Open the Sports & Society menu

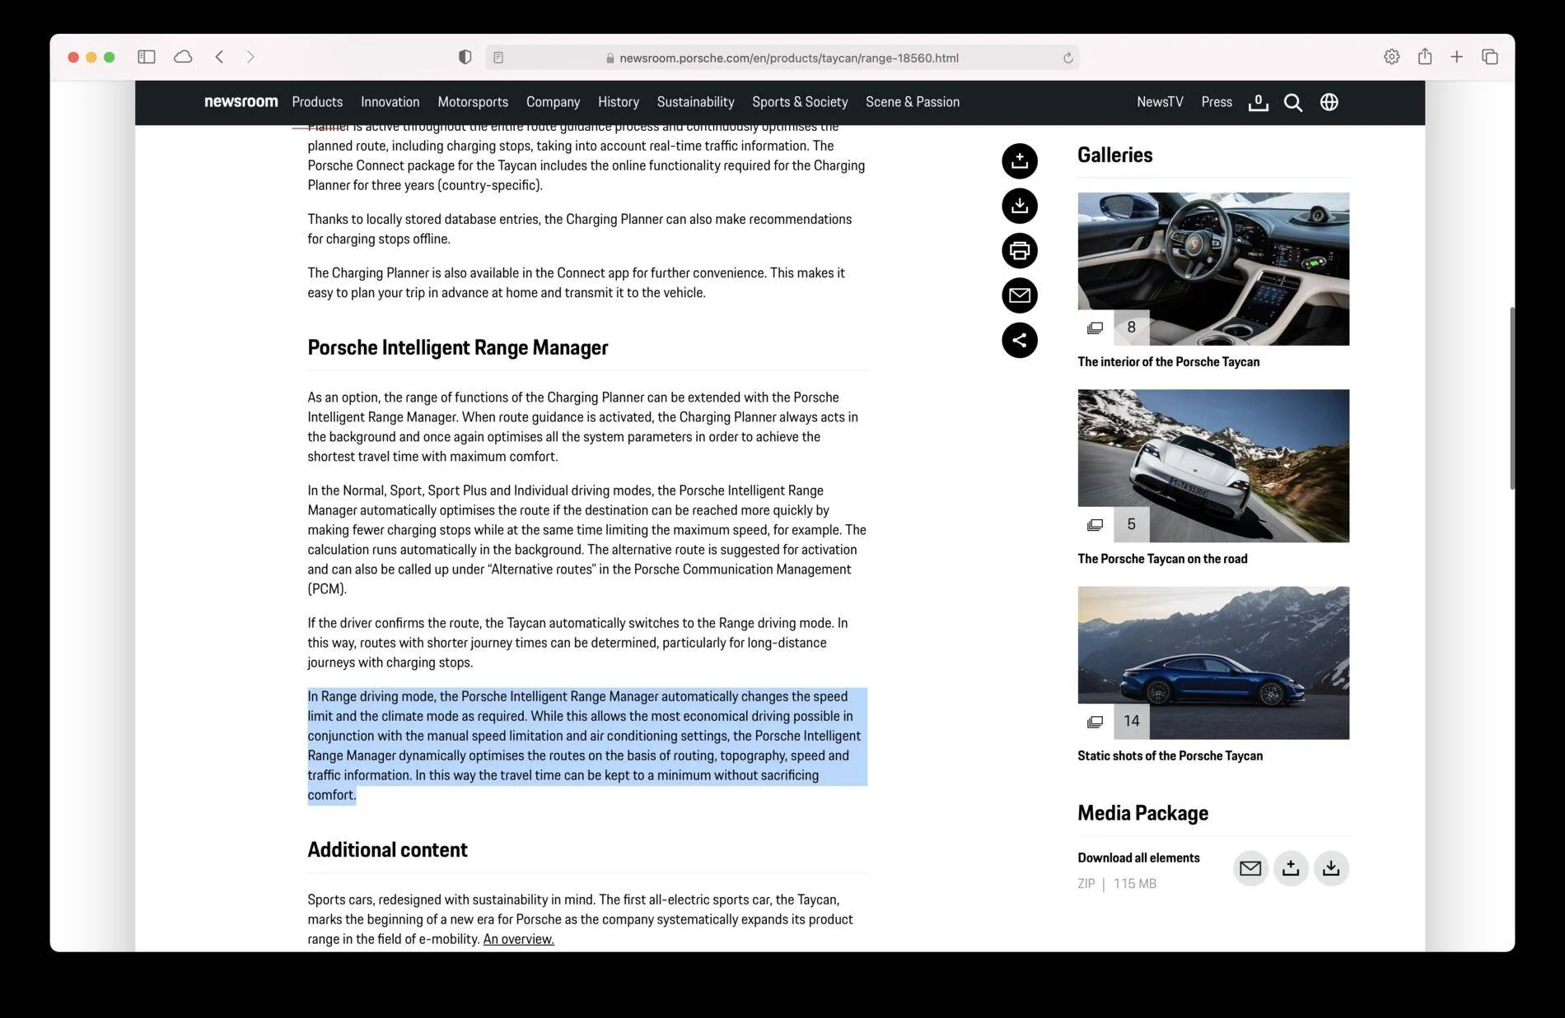pos(800,102)
